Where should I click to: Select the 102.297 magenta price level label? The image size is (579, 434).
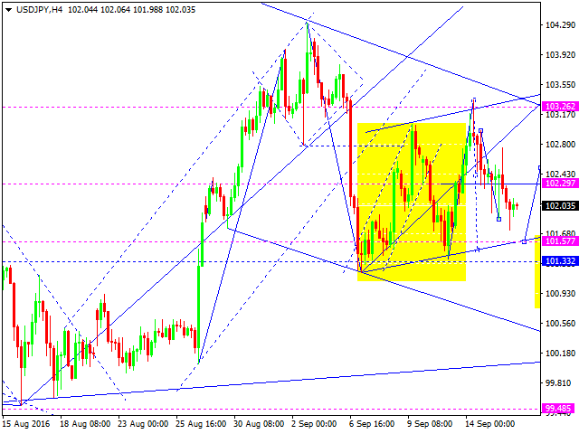tap(560, 184)
